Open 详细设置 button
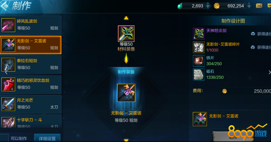Image resolution: width=271 pixels, height=142 pixels. [x=47, y=138]
